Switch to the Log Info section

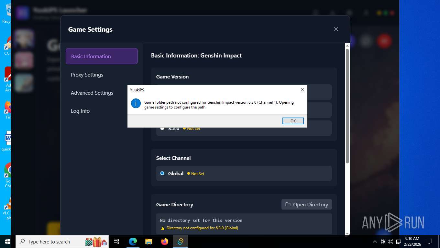(80, 111)
